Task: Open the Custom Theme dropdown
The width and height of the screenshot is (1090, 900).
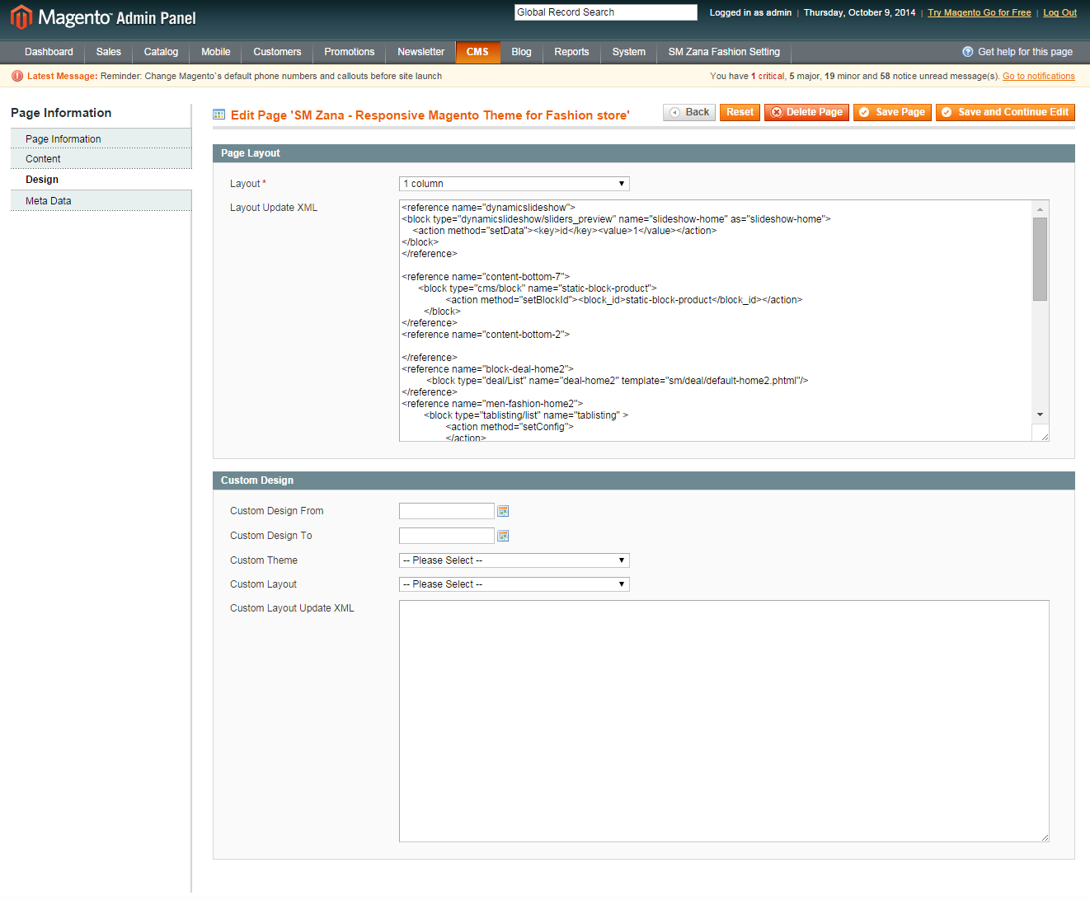Action: pyautogui.click(x=514, y=560)
